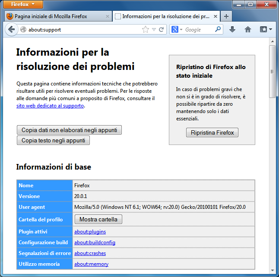Viewport: 279px width, 277px height.
Task: Open a new tab with plus button
Action: [x=226, y=16]
